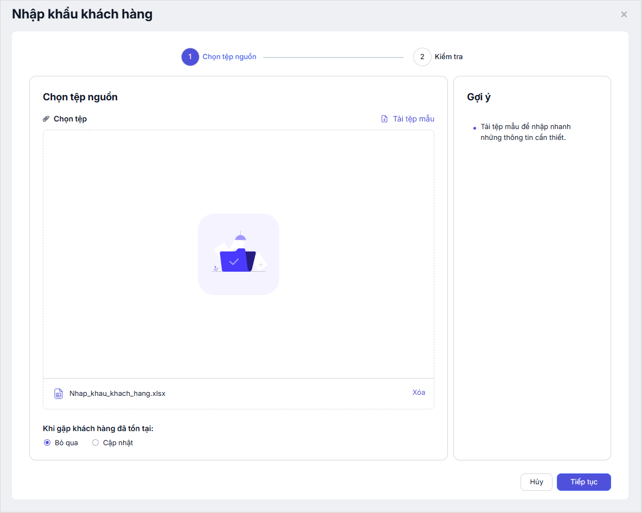Screen dimensions: 642x513
Task: Go to the Chọn tệp nguồn step label
Action: pos(229,57)
